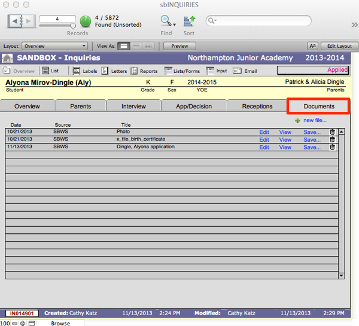This screenshot has height=326, width=359.
Task: Click the Email envelope icon
Action: tap(237, 71)
